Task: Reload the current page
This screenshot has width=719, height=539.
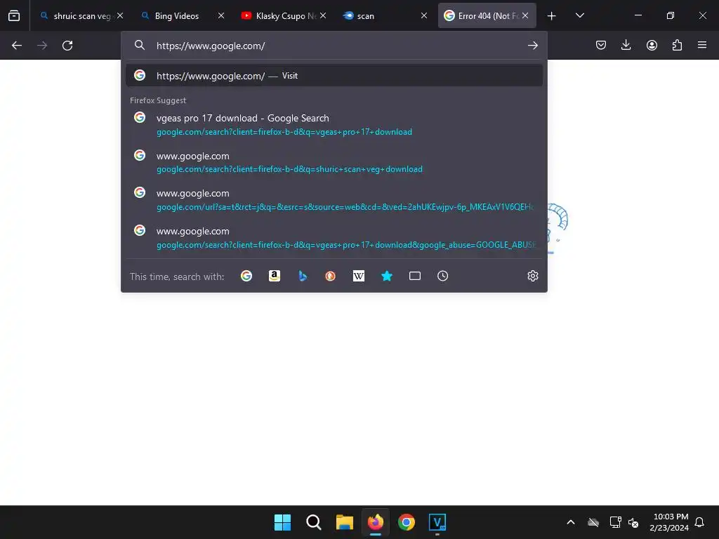Action: point(67,46)
